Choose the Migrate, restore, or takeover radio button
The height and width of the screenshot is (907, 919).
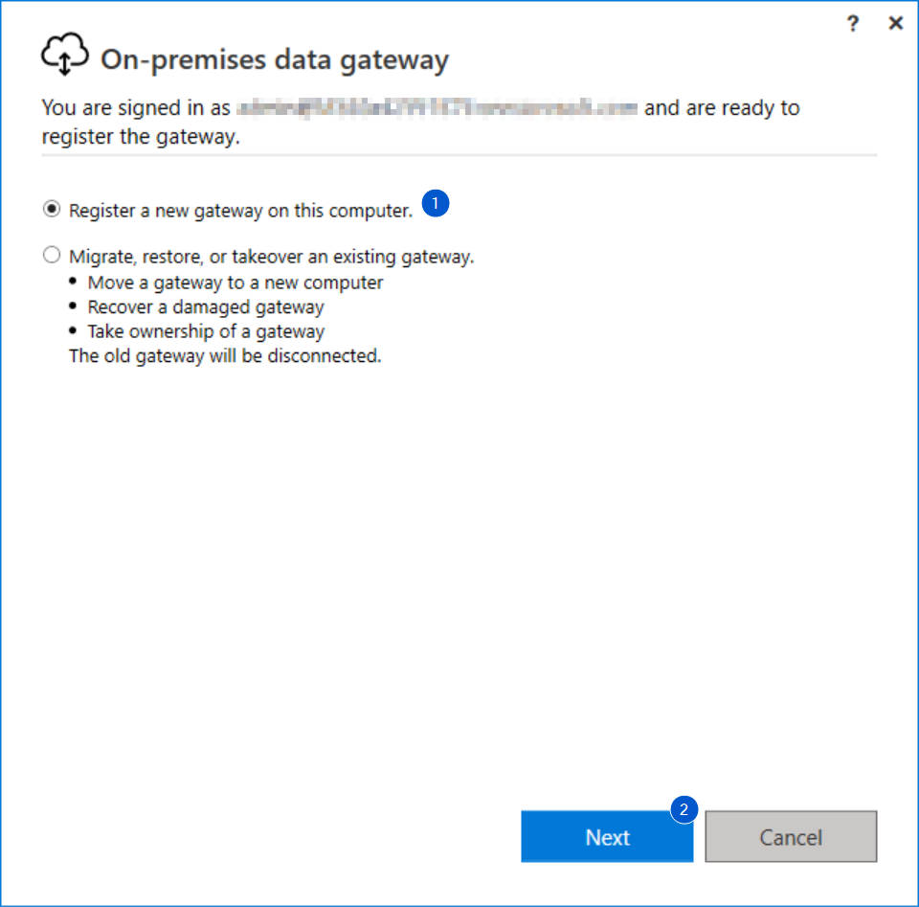point(52,255)
